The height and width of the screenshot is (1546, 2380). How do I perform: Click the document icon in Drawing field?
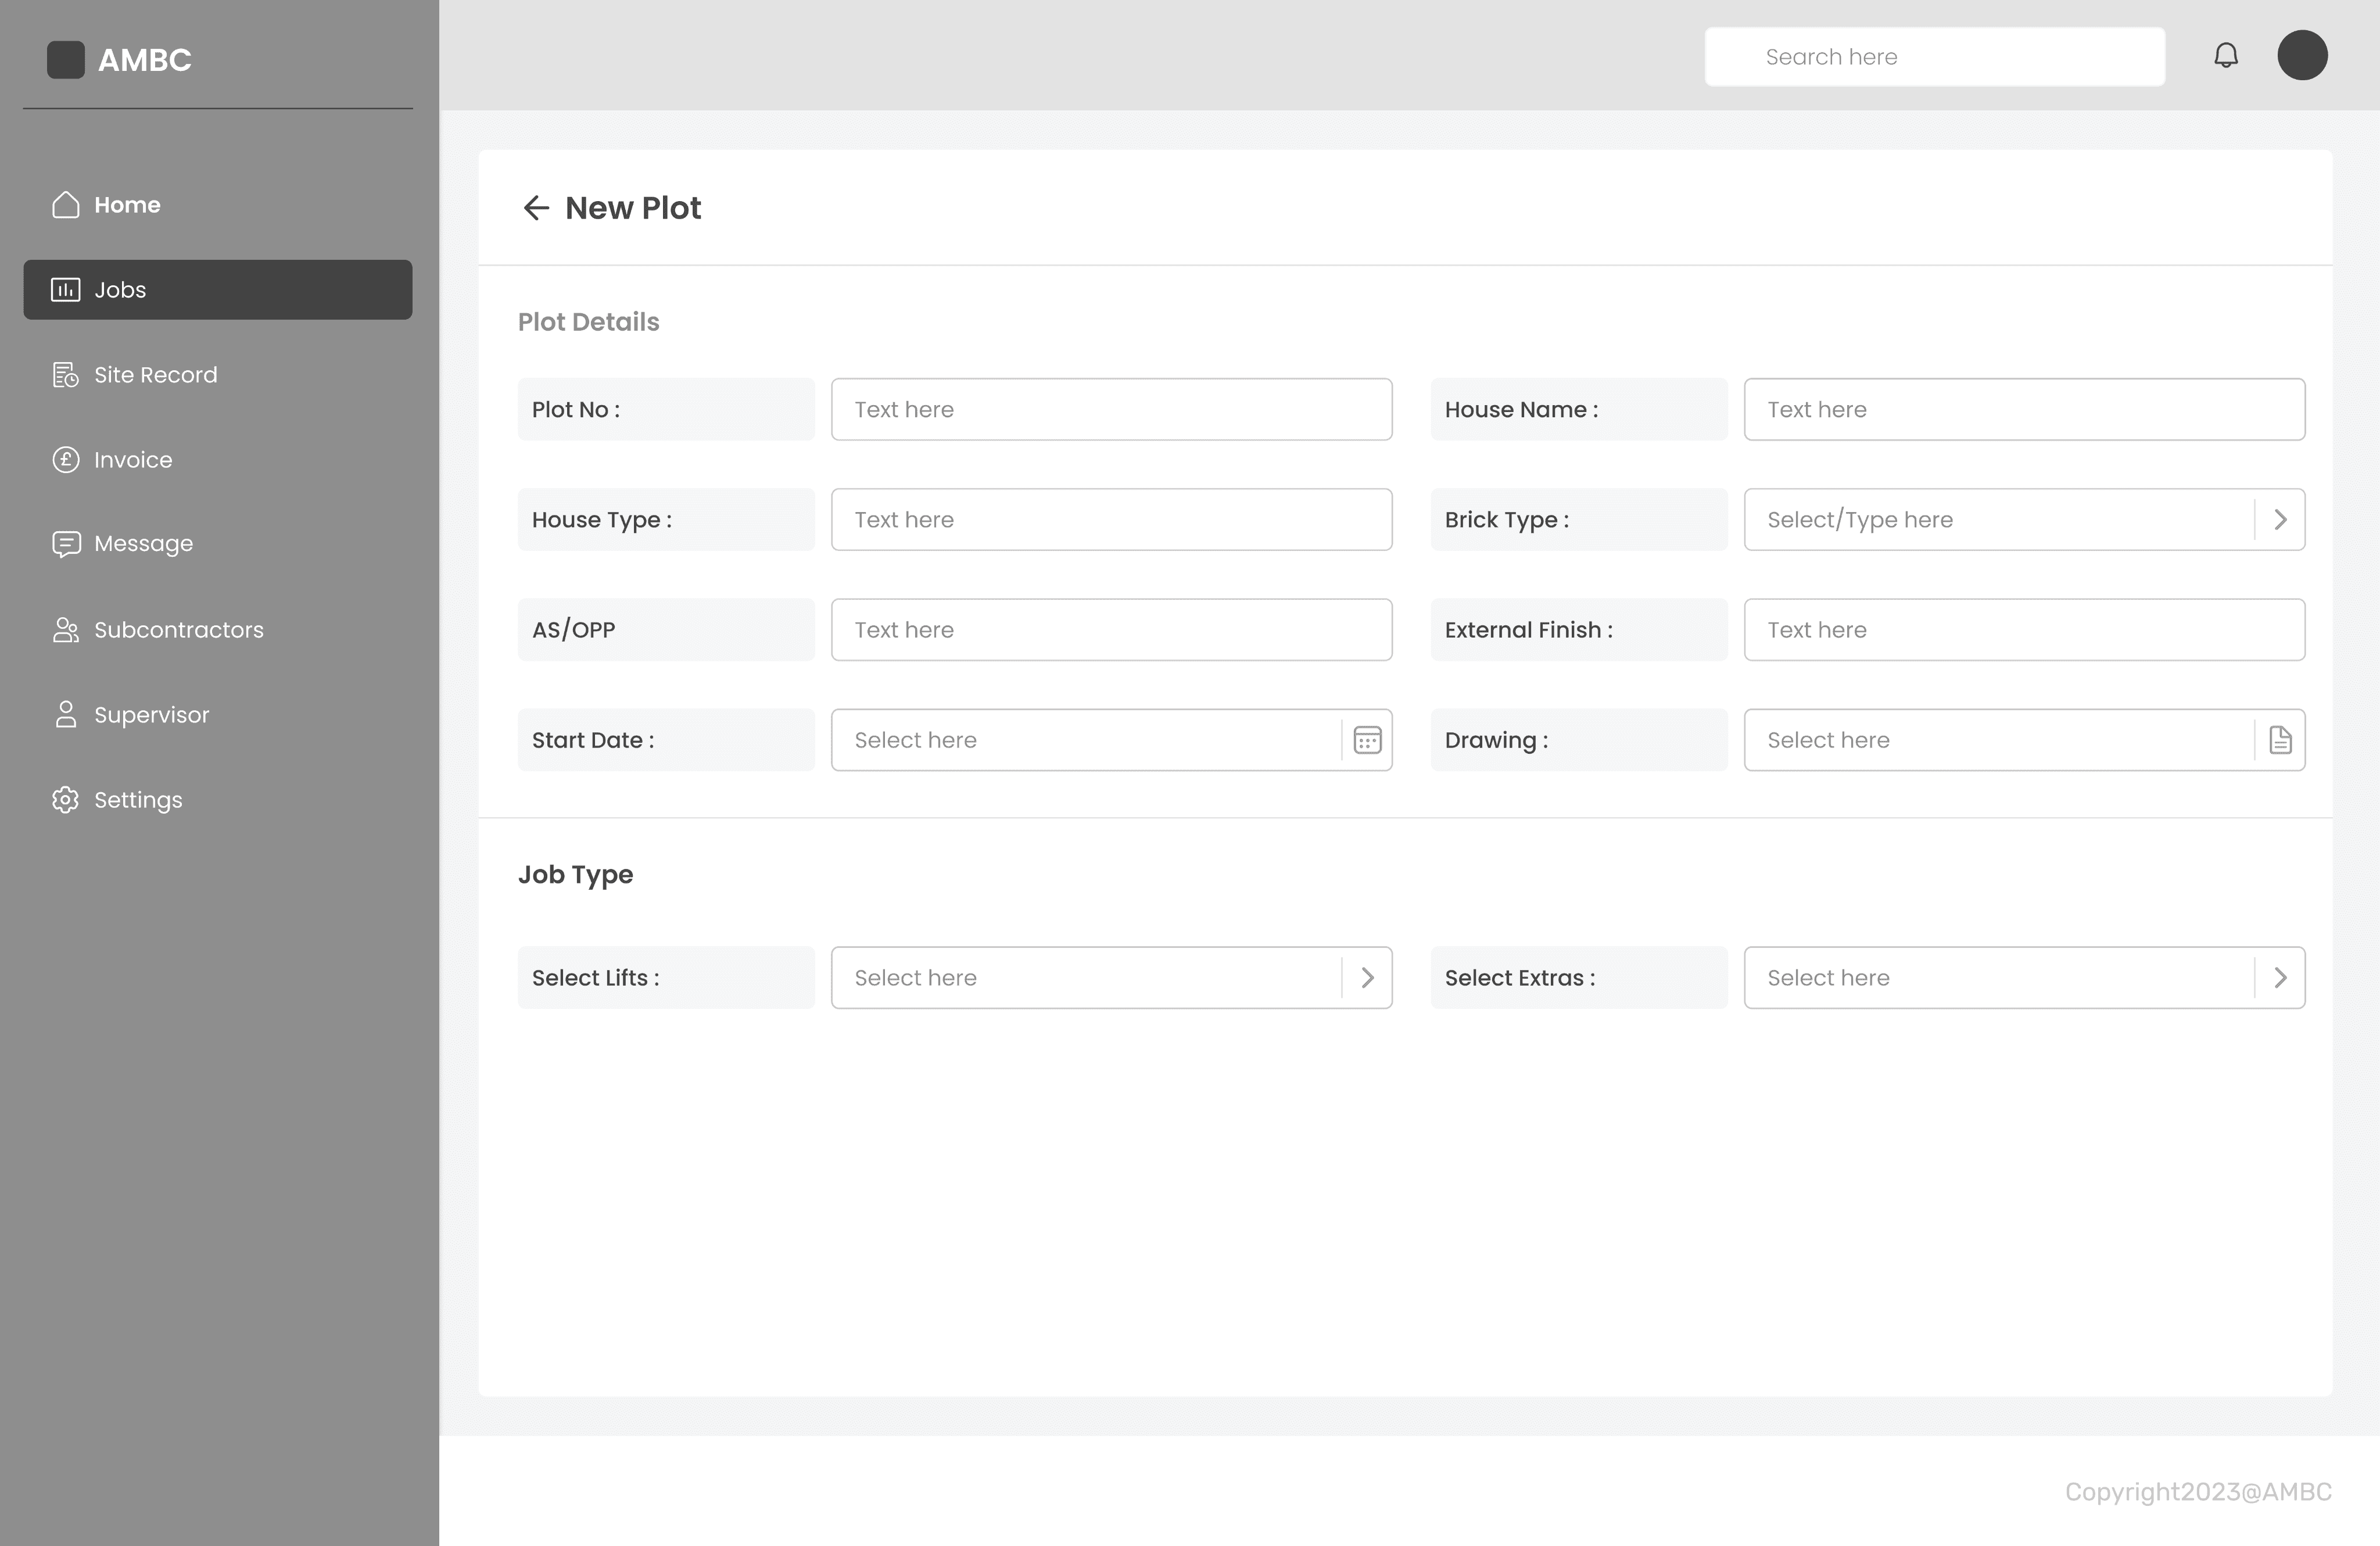coord(2280,740)
